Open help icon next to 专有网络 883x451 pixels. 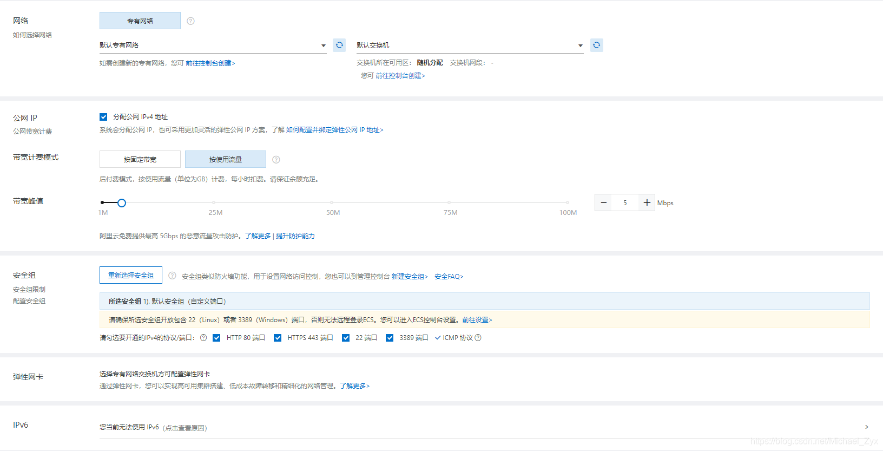click(190, 21)
